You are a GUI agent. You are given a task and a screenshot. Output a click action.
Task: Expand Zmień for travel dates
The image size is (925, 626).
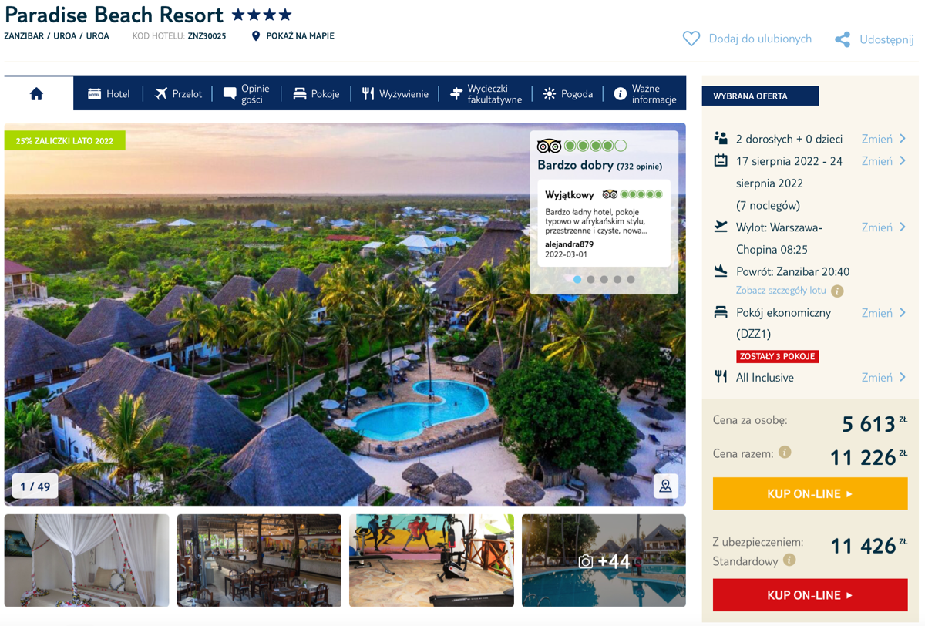(x=883, y=161)
